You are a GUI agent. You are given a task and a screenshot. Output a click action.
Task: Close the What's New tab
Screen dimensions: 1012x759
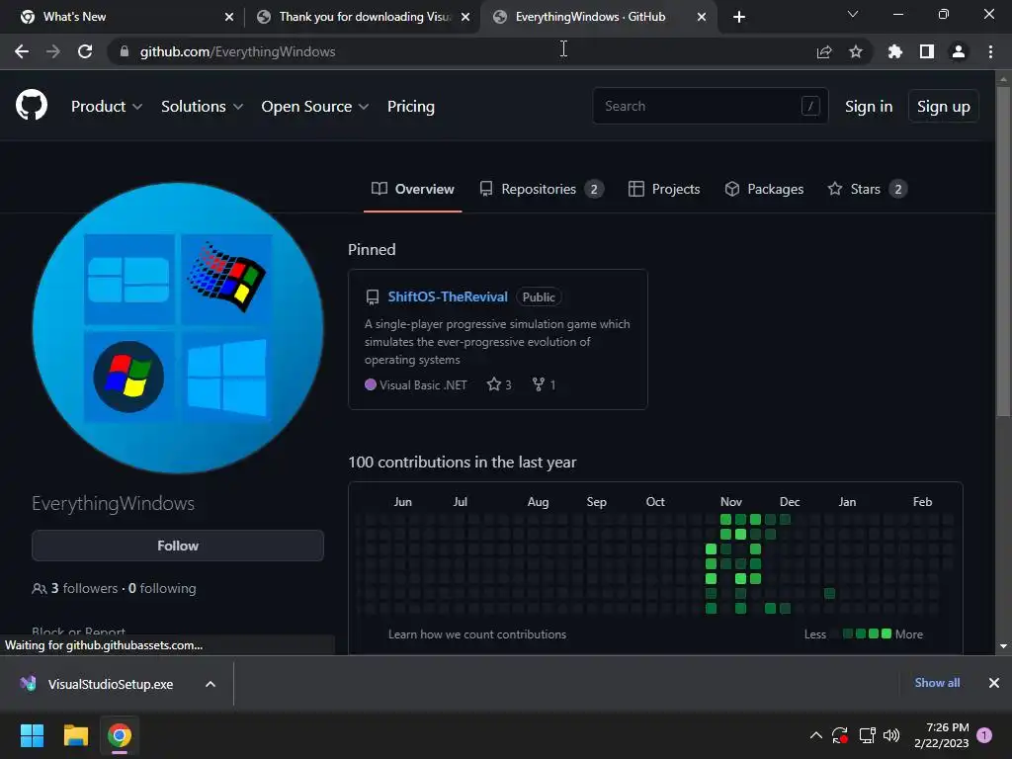click(x=229, y=17)
